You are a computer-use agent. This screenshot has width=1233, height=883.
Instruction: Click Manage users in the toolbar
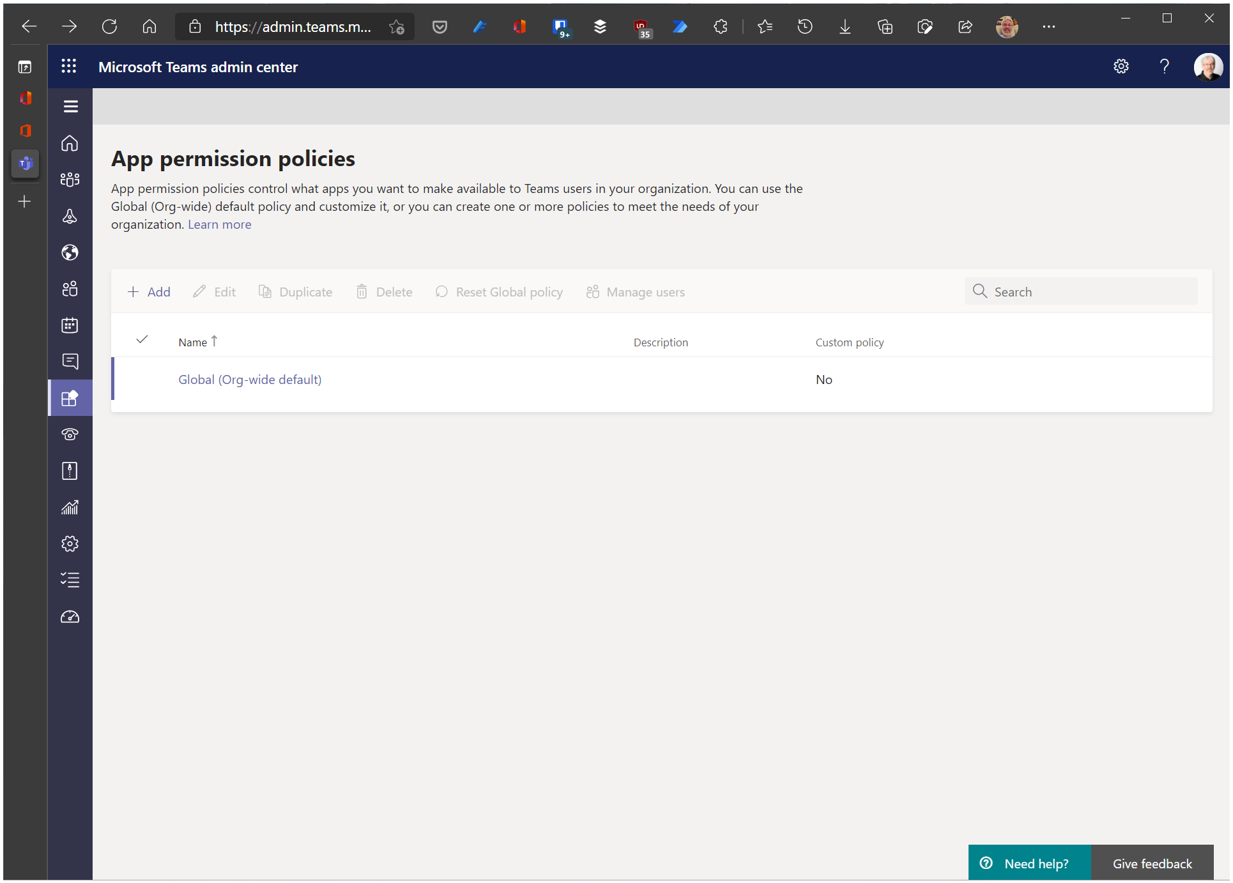coord(636,292)
